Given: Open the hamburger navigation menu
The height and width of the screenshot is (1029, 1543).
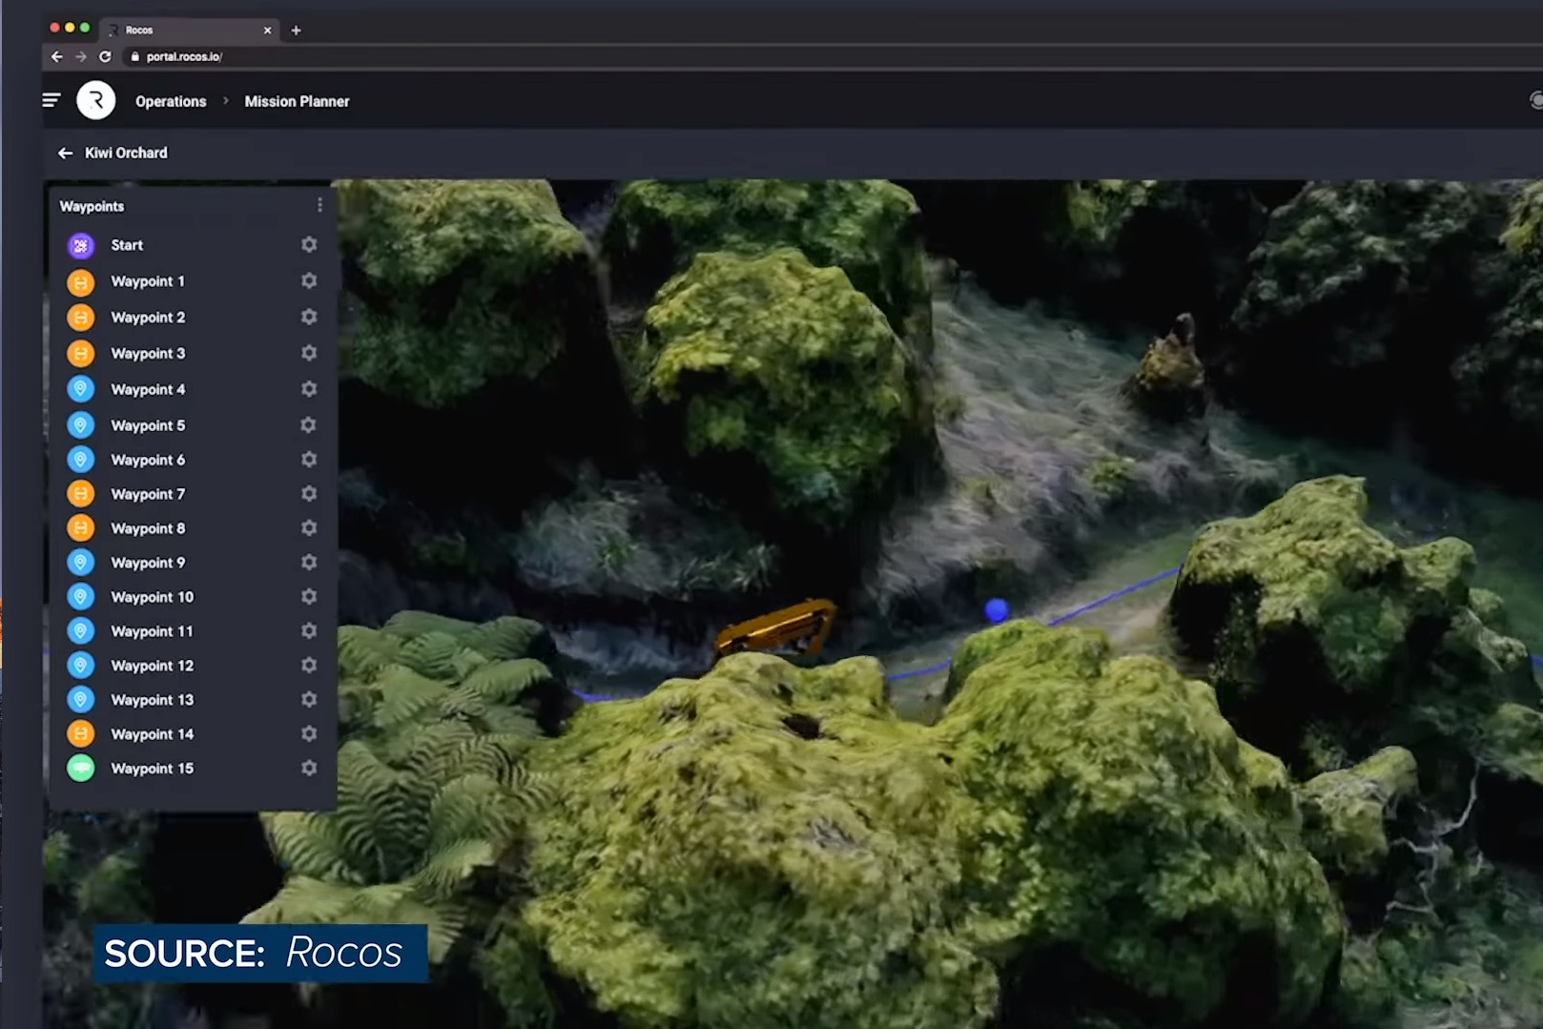Looking at the screenshot, I should coord(51,100).
